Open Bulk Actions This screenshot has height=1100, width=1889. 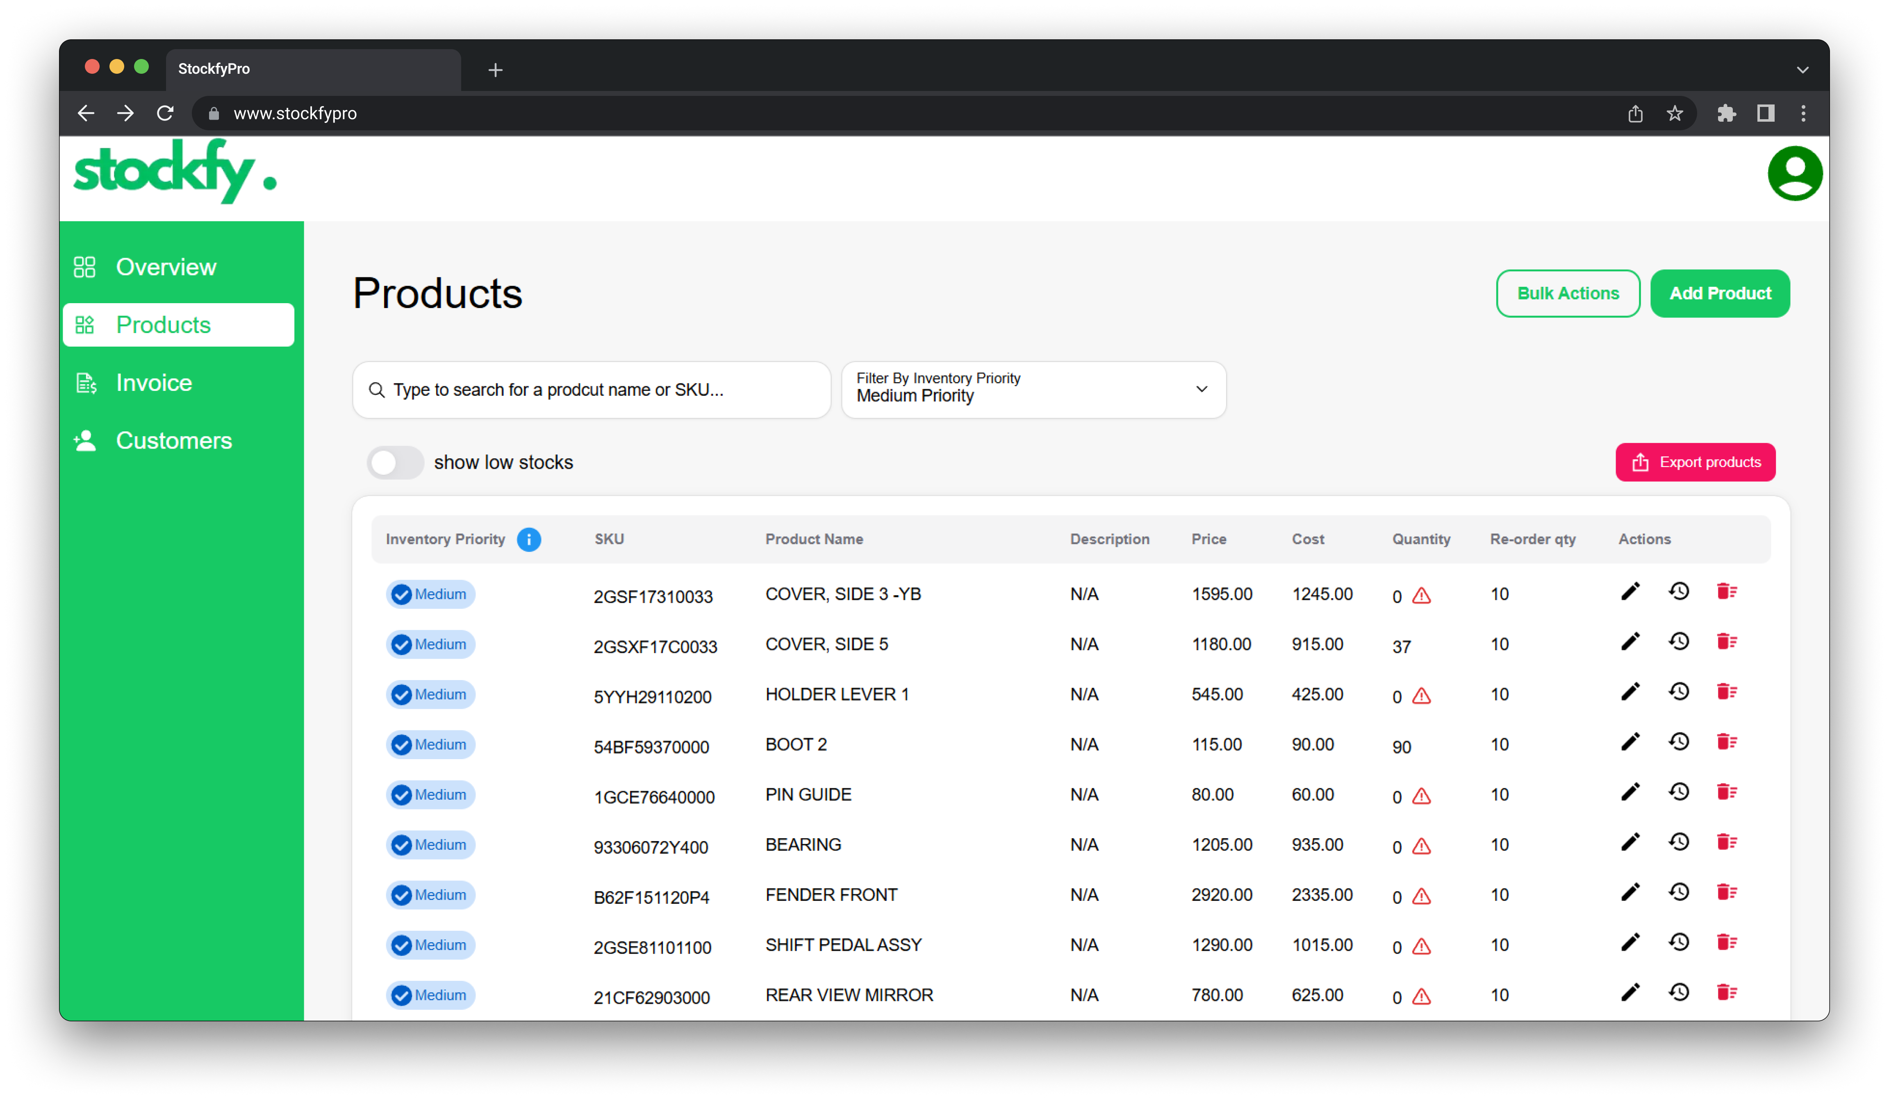point(1568,293)
